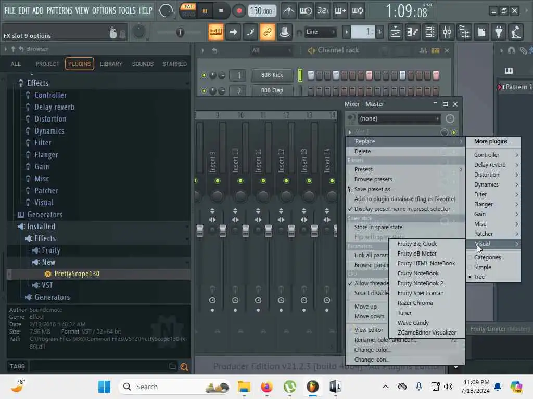The height and width of the screenshot is (399, 533).
Task: Switch to the PLUGINS browser tab
Action: pos(79,64)
